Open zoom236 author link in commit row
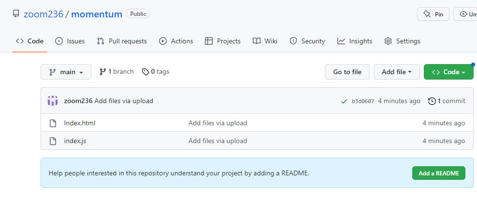 coord(78,101)
